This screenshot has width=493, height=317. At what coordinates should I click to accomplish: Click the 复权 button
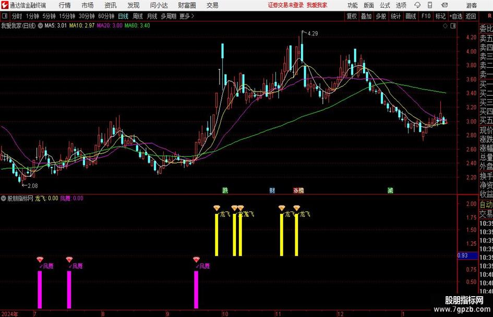coord(352,16)
